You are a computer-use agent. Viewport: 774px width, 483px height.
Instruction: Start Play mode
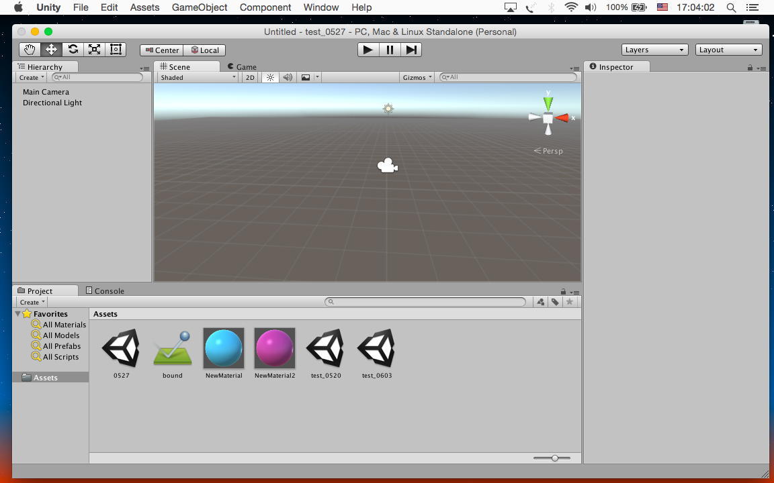click(368, 50)
